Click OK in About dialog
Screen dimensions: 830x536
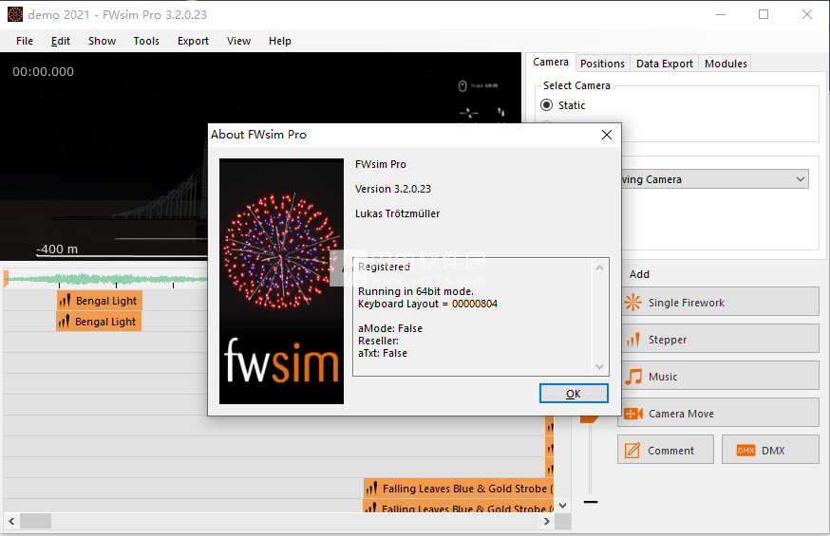pos(574,394)
